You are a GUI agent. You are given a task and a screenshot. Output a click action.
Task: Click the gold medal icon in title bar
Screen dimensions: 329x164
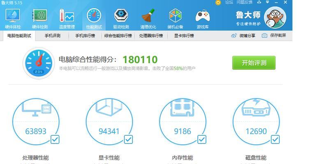click(x=218, y=2)
